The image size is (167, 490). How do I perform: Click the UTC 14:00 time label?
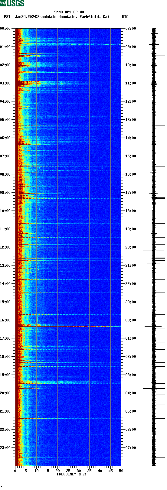[131, 138]
